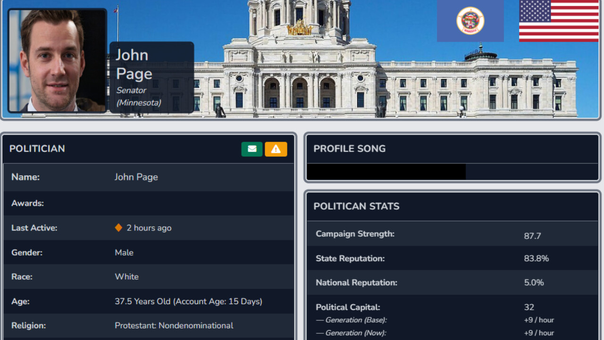This screenshot has height=340, width=604.
Task: Click the orange diamond activity indicator
Action: 118,228
